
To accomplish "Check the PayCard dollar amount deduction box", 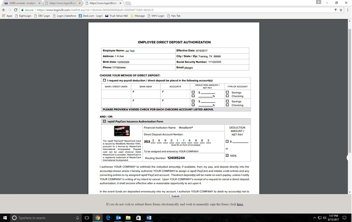I will coord(227,141).
